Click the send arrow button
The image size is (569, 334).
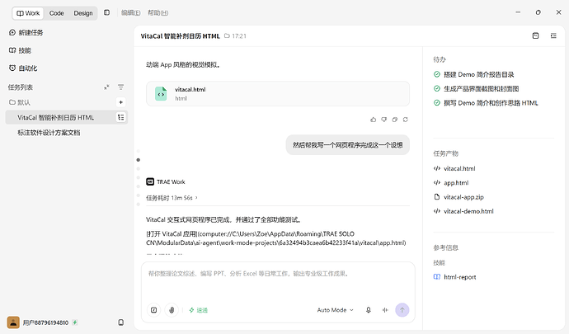[402, 310]
